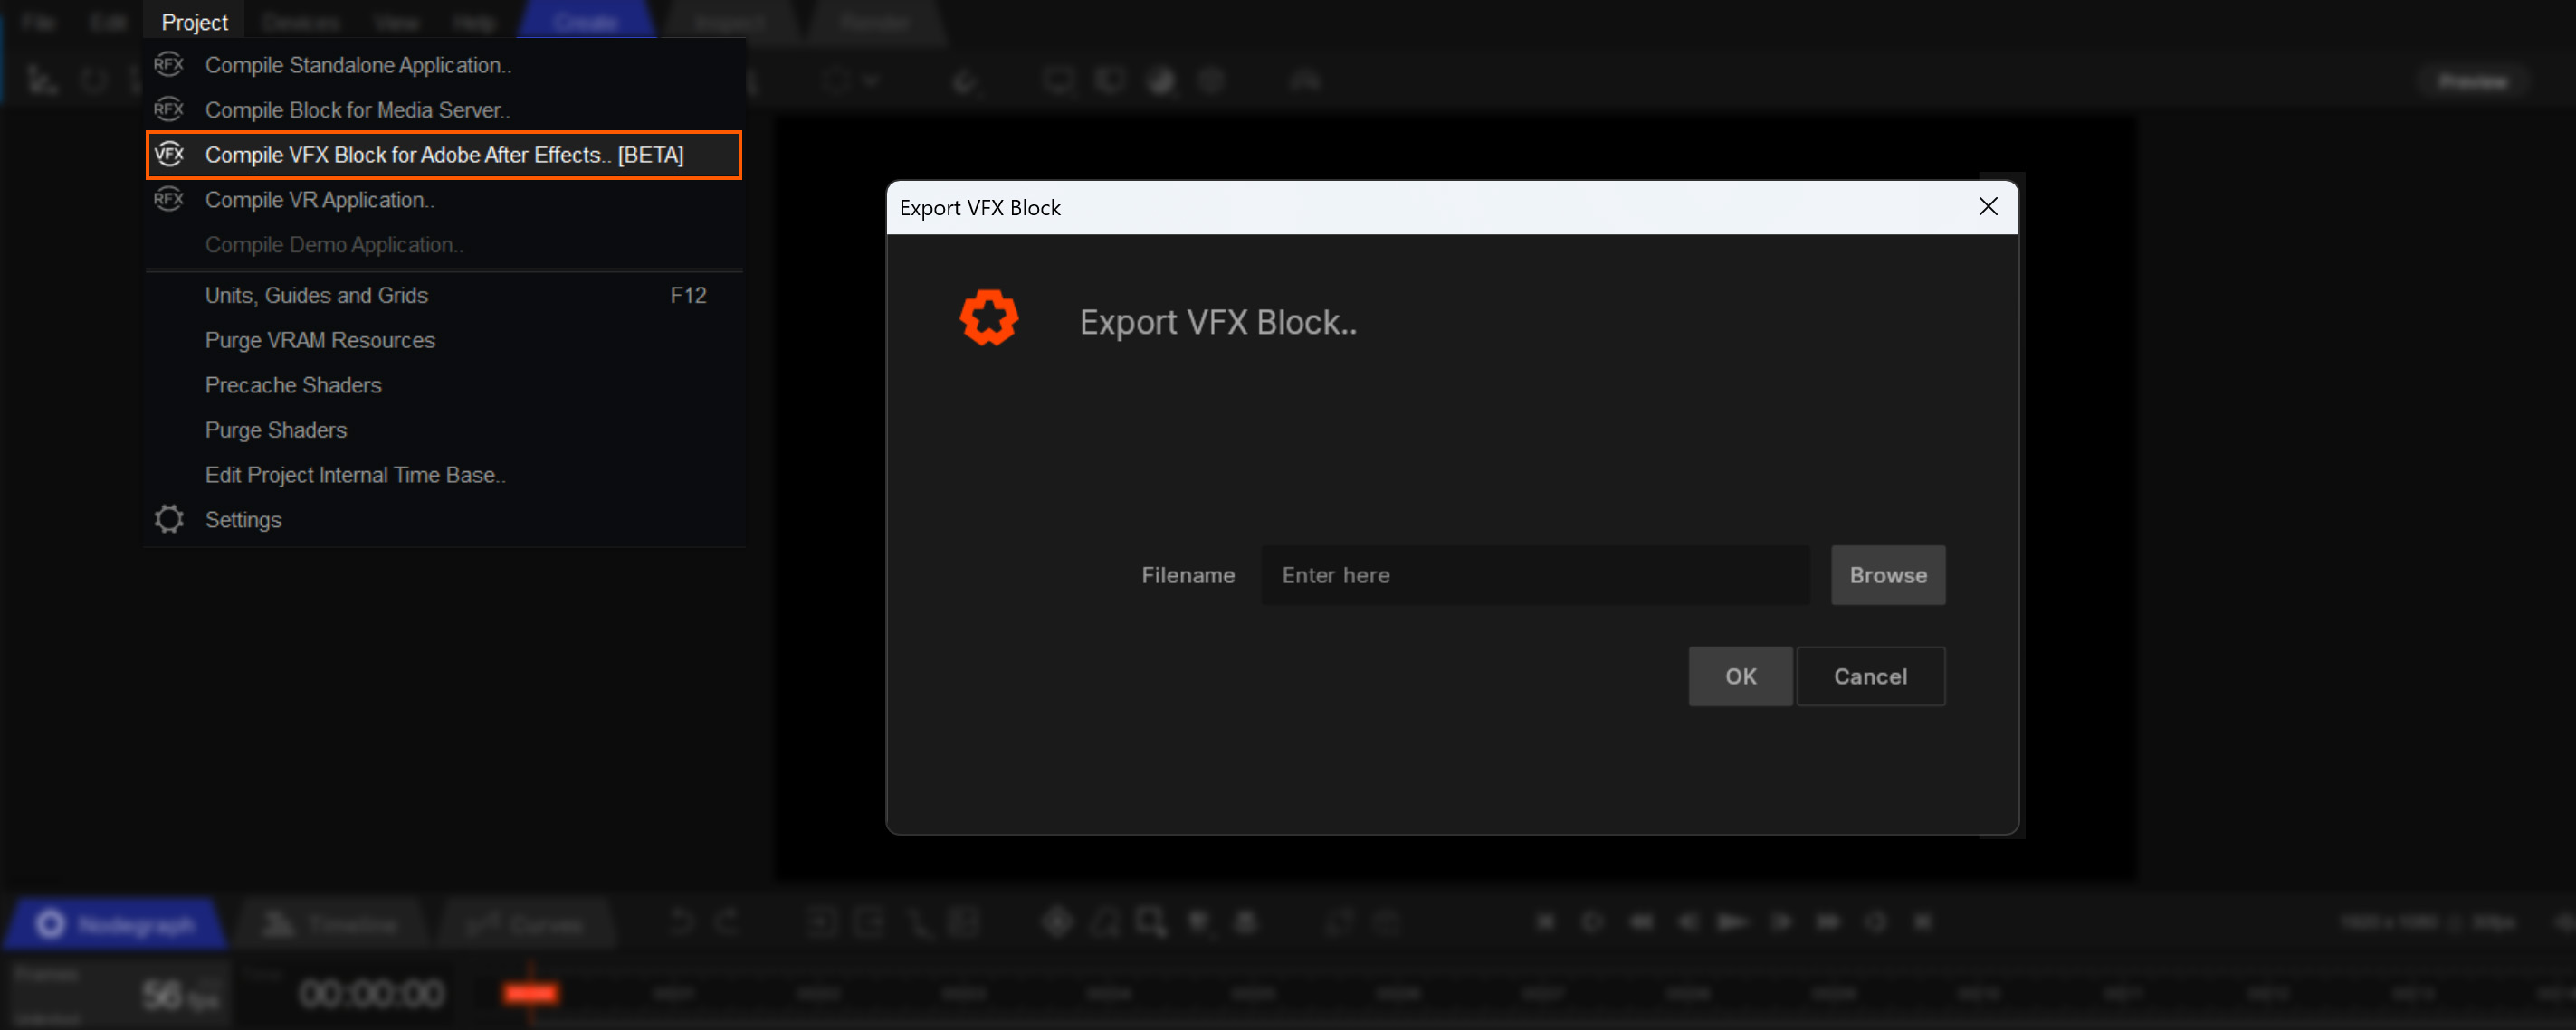Open the Project menu in the menu bar
The width and height of the screenshot is (2576, 1030).
coord(194,22)
